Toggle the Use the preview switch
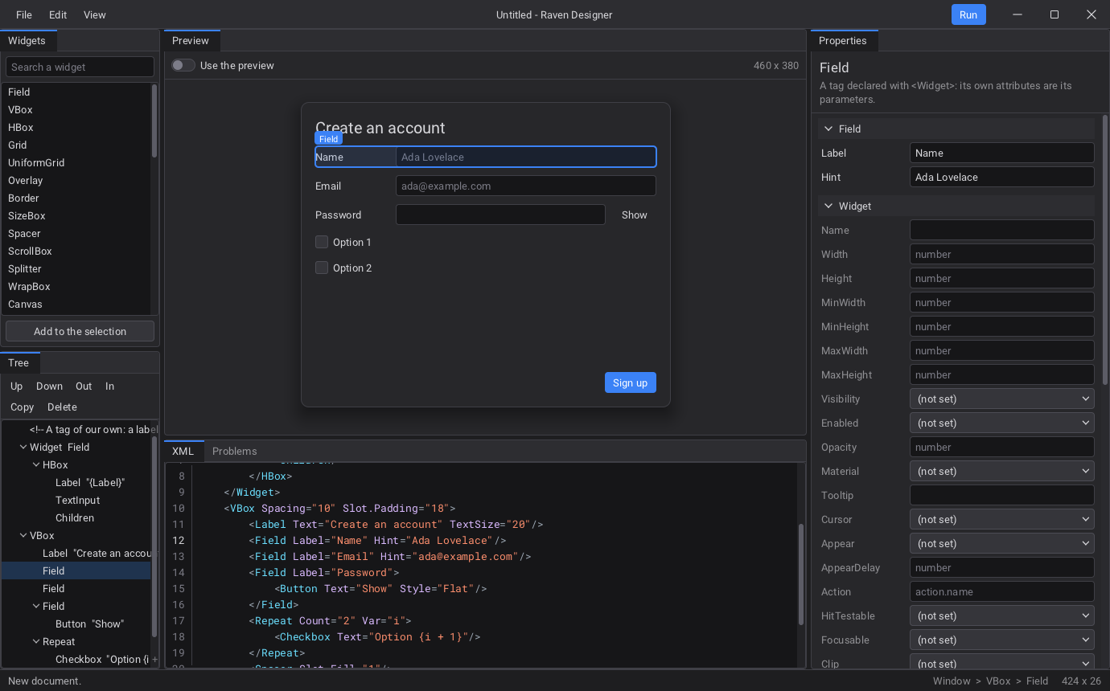The image size is (1110, 691). pos(183,65)
